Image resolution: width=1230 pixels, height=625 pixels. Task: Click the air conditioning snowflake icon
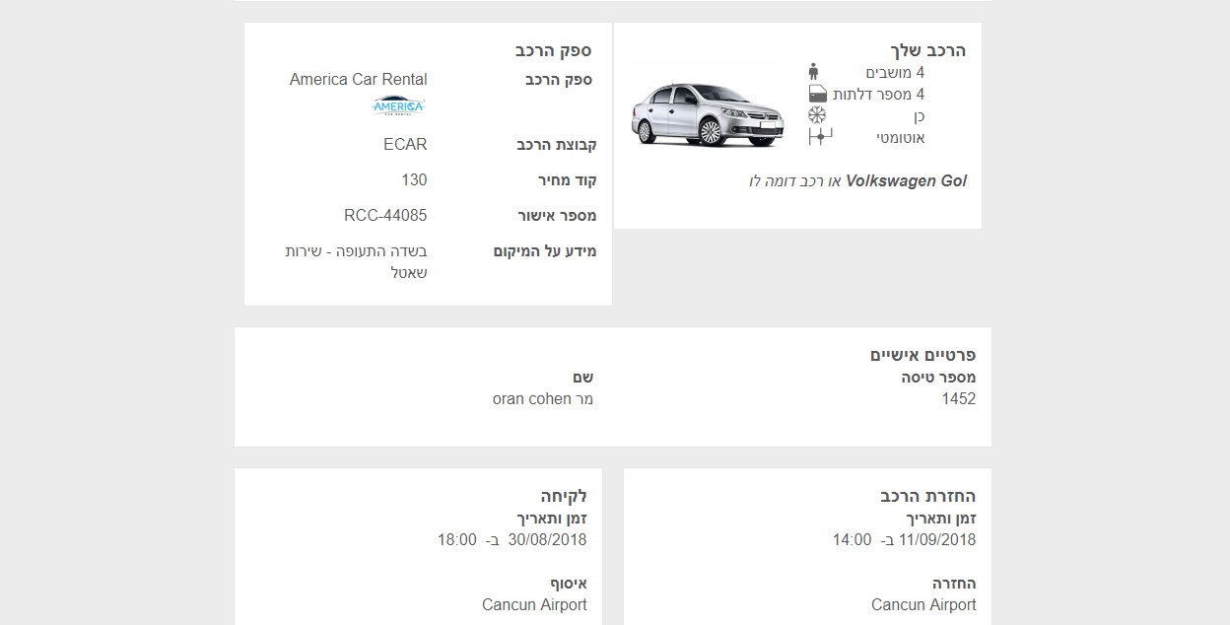pos(816,115)
